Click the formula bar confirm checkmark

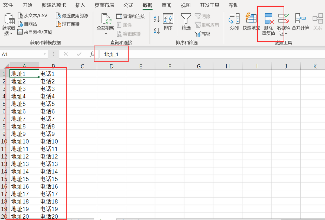[79, 54]
